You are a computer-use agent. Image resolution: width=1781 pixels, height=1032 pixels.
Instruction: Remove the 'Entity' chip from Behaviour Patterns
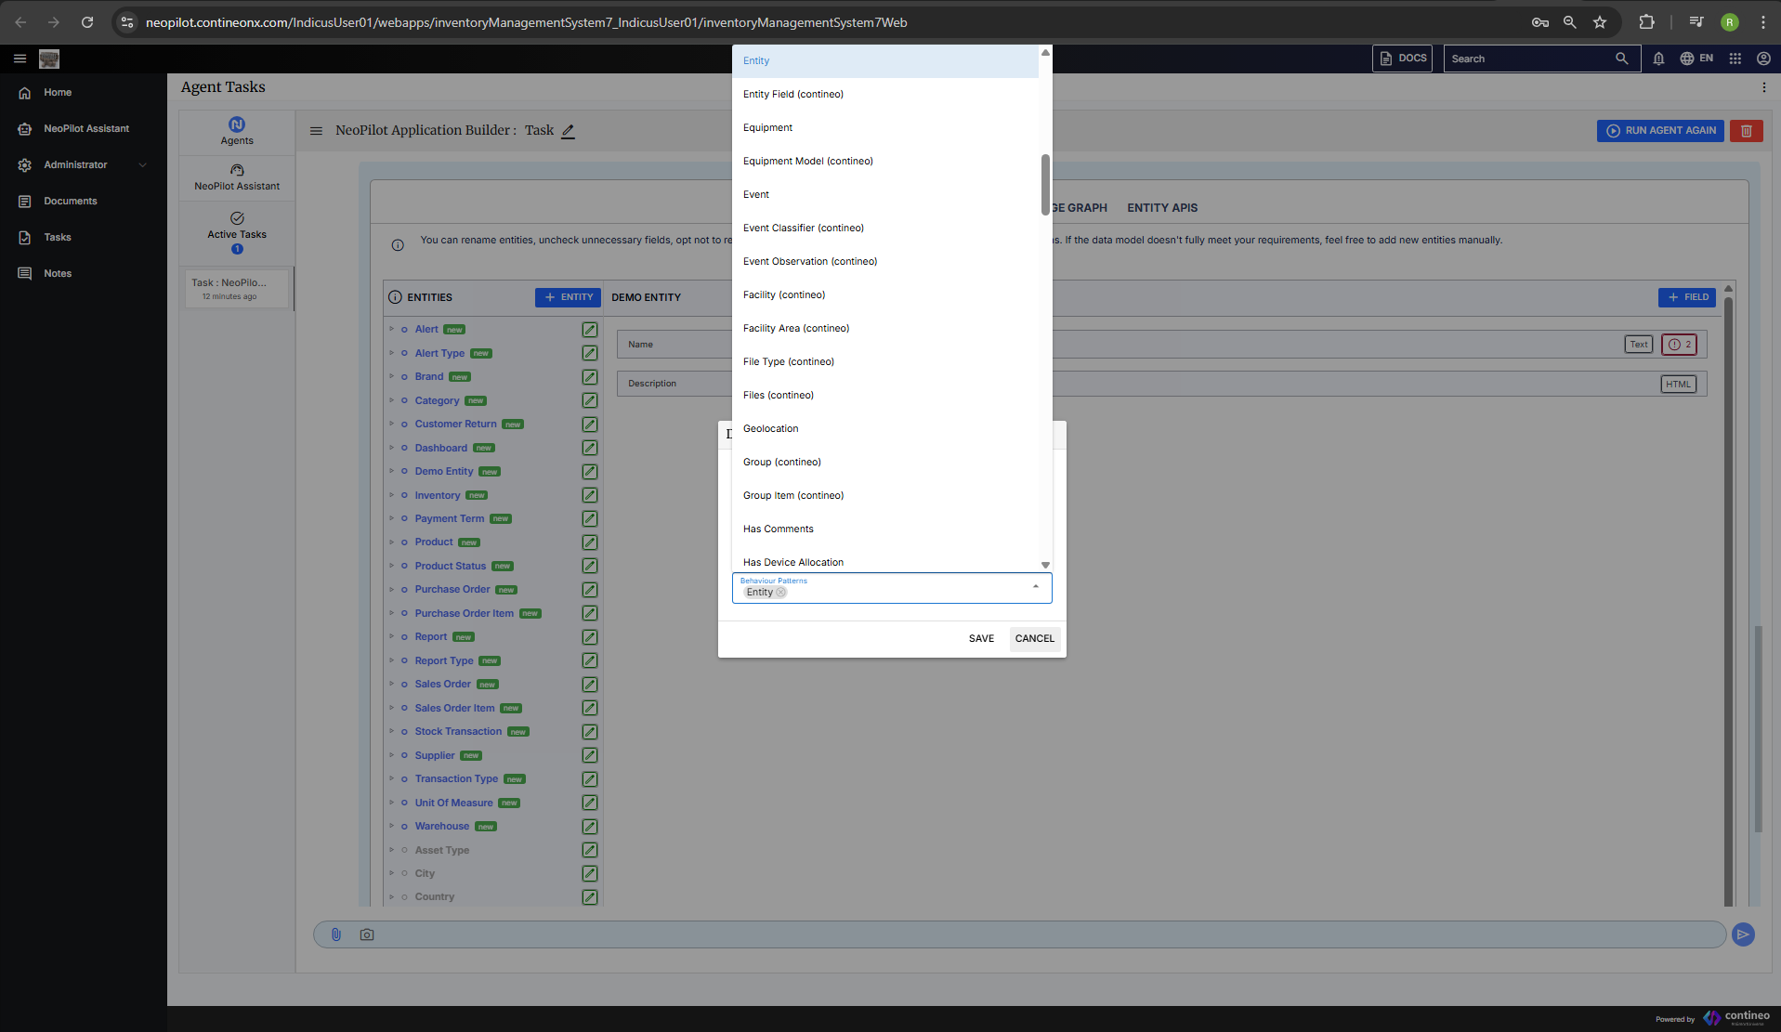781,593
